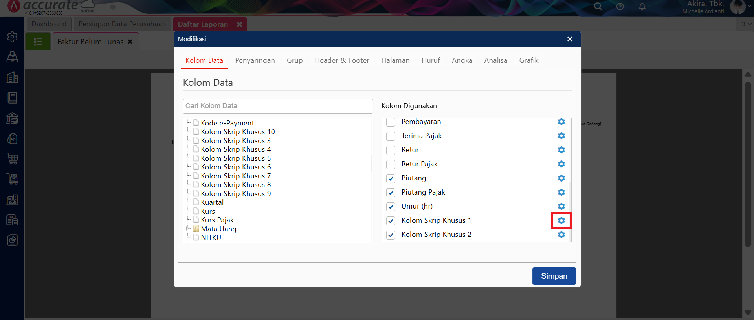Switch to the Penyaringan tab
The image size is (754, 320).
click(255, 60)
